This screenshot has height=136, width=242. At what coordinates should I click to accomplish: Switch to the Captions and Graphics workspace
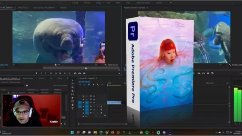pos(143,3)
